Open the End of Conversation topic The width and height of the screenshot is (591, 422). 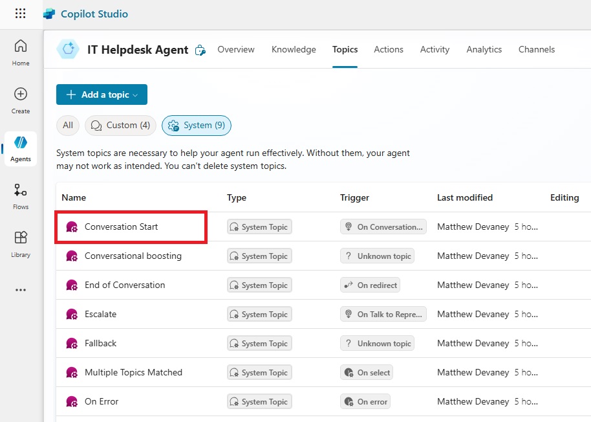click(125, 285)
